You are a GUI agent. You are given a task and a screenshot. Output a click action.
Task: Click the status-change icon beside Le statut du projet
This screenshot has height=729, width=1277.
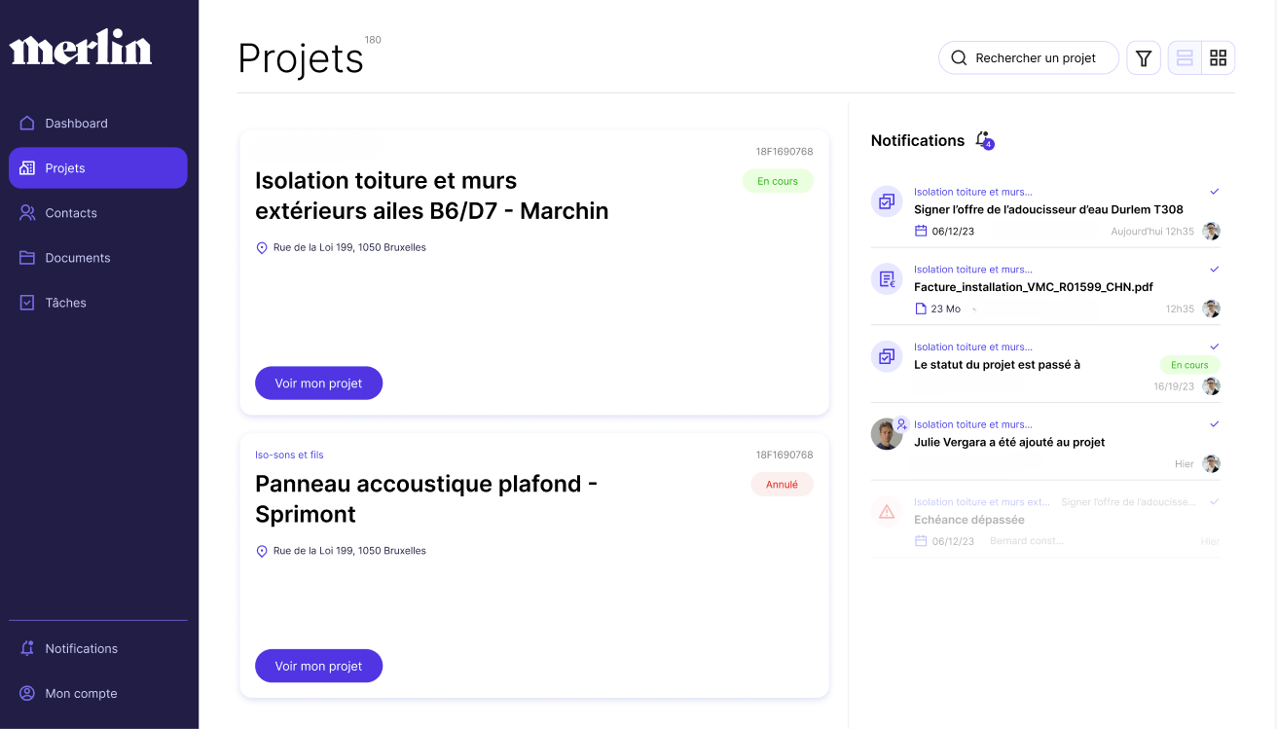point(887,357)
